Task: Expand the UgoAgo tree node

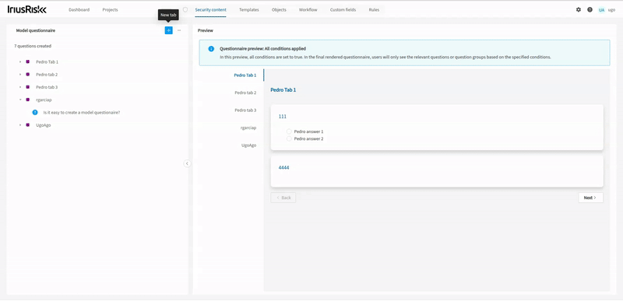Action: coord(20,125)
